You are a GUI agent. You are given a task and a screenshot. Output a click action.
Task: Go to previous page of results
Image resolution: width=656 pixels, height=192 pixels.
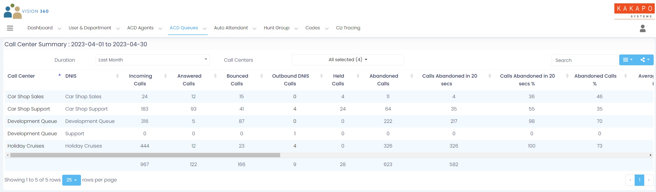(x=630, y=180)
